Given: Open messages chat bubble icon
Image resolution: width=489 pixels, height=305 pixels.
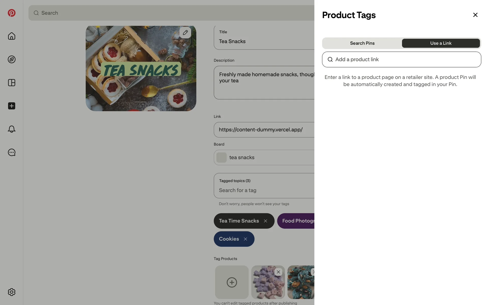Looking at the screenshot, I should 11,152.
